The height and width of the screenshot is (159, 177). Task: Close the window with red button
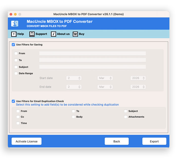tap(11, 14)
